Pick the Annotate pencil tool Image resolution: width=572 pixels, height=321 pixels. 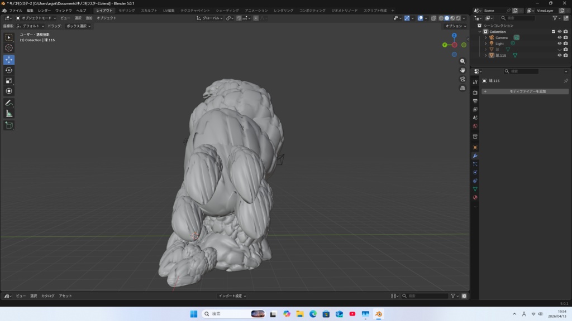point(9,103)
